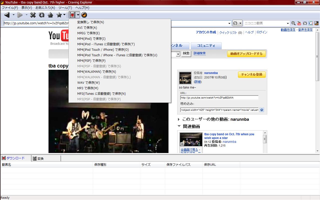
Task: Open the YouTube search category dropdown
Action: pyautogui.click(x=178, y=54)
